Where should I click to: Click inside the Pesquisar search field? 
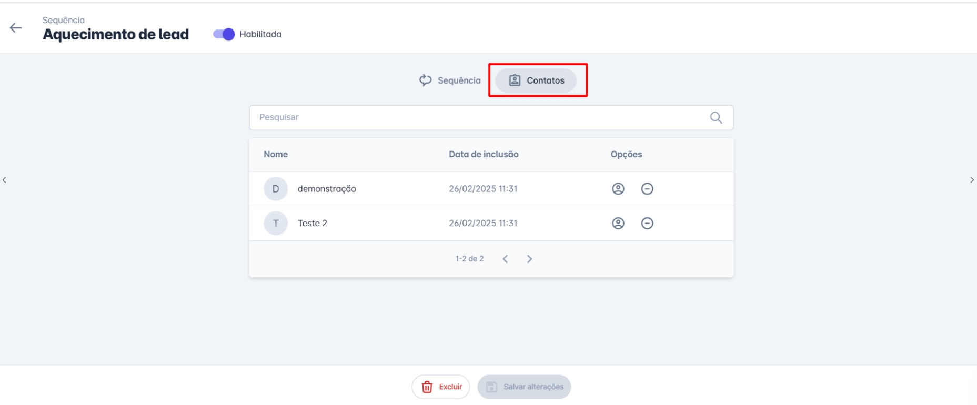coord(479,117)
